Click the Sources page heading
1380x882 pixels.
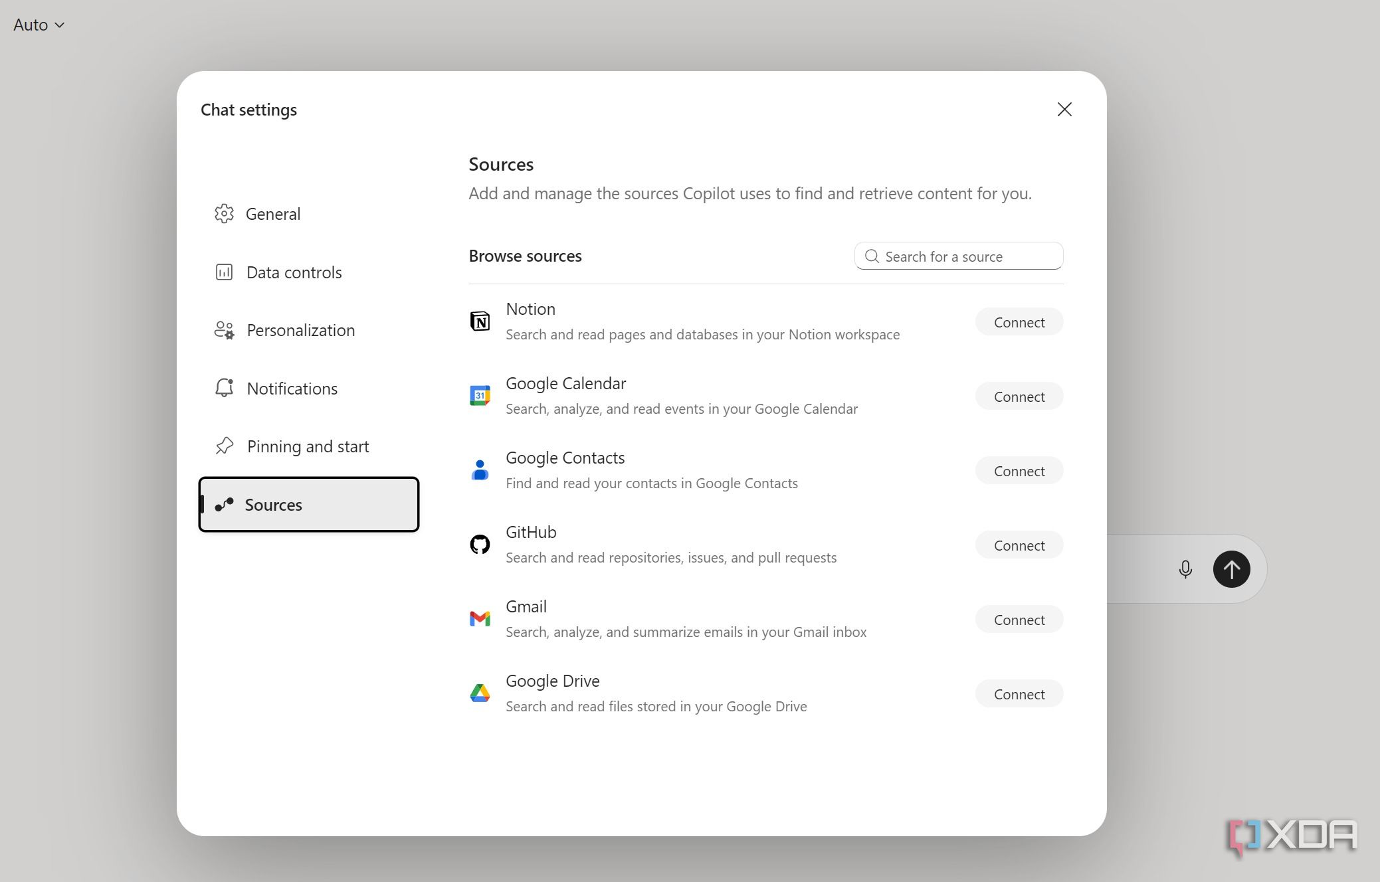(501, 164)
